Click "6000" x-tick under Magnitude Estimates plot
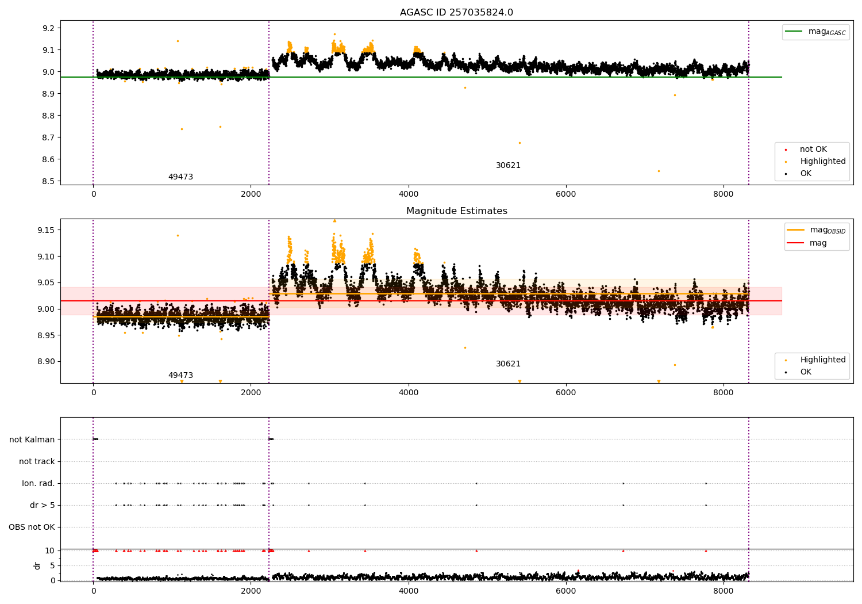The image size is (862, 604). [x=566, y=393]
